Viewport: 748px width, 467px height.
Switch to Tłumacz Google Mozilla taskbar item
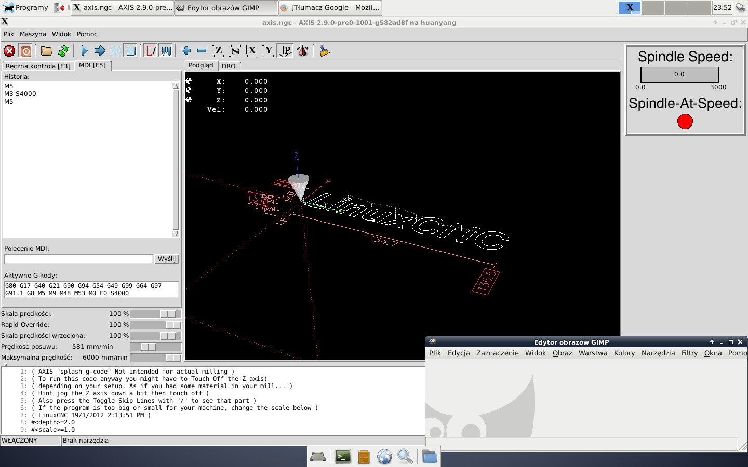tap(330, 8)
